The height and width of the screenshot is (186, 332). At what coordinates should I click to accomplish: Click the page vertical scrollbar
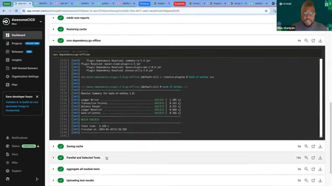[x=330, y=138]
